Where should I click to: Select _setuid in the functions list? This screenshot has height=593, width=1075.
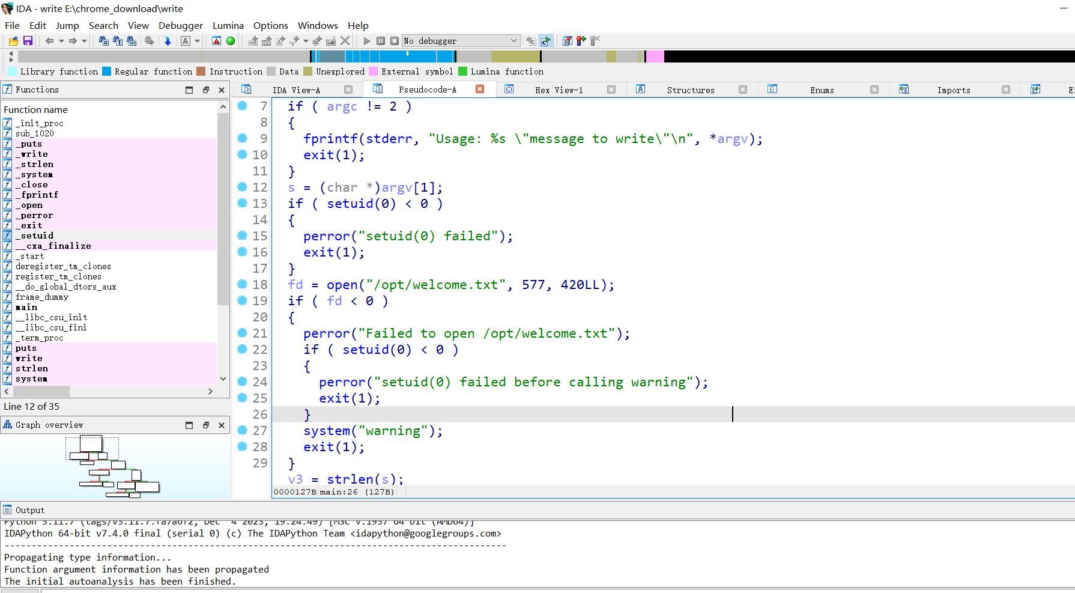(34, 236)
